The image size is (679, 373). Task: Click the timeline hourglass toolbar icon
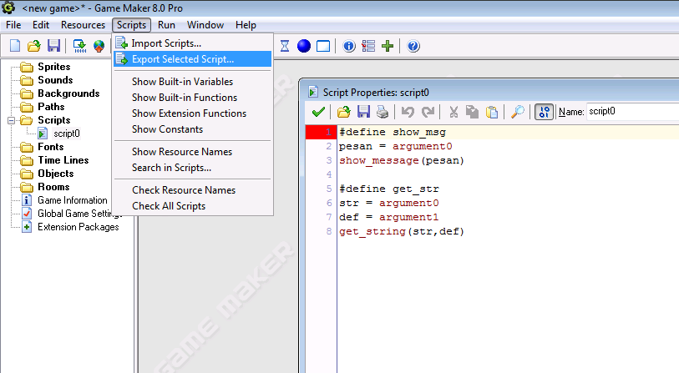coord(285,46)
